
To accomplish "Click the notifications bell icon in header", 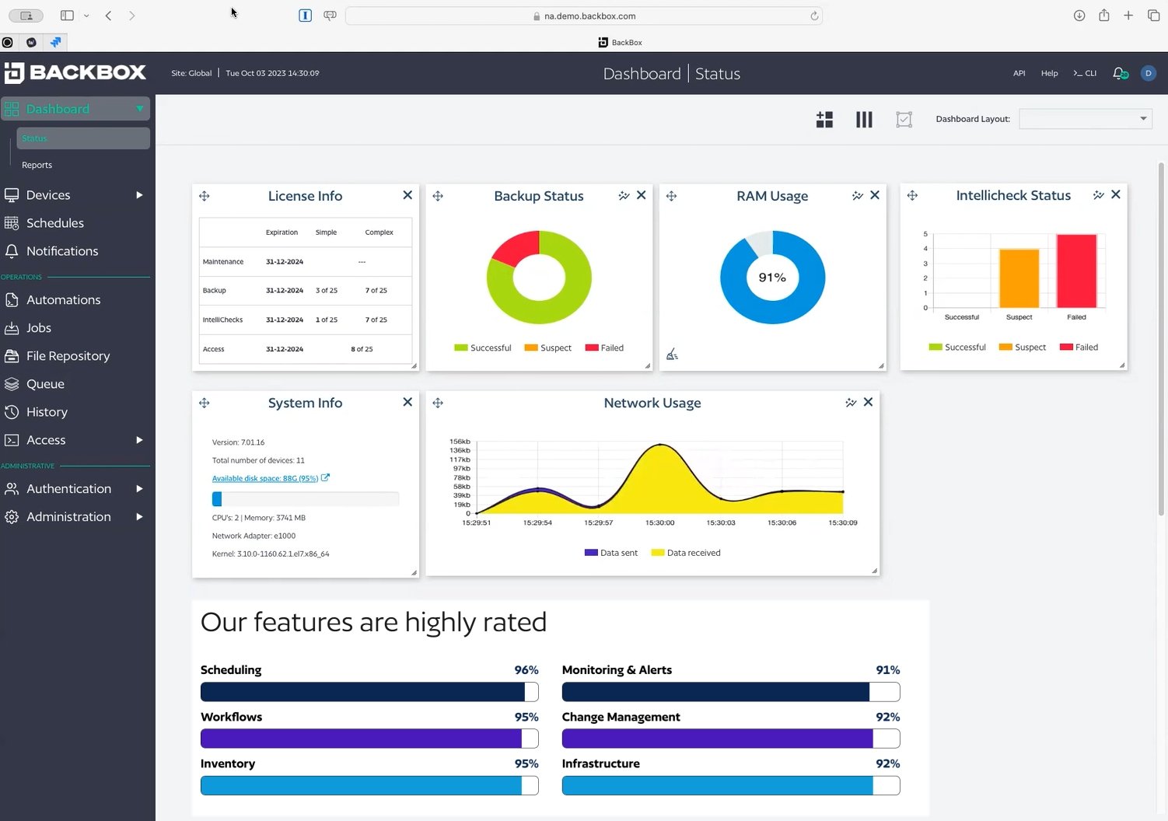I will 1119,73.
